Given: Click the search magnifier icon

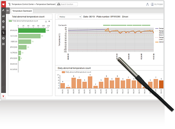Looking at the screenshot, I should coord(59,4).
